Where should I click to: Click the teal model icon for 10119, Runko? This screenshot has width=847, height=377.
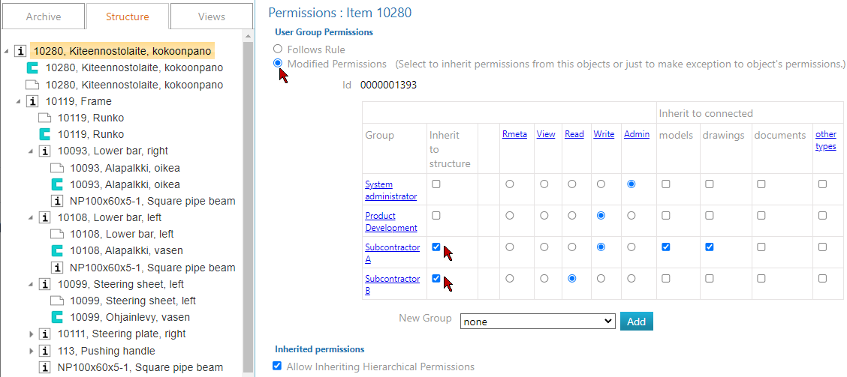point(45,134)
